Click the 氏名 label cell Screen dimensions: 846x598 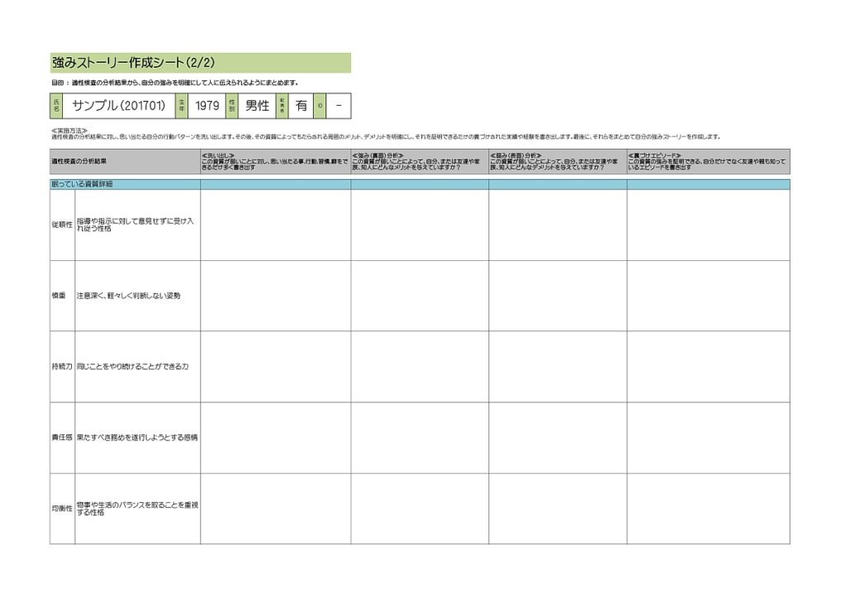tap(57, 106)
